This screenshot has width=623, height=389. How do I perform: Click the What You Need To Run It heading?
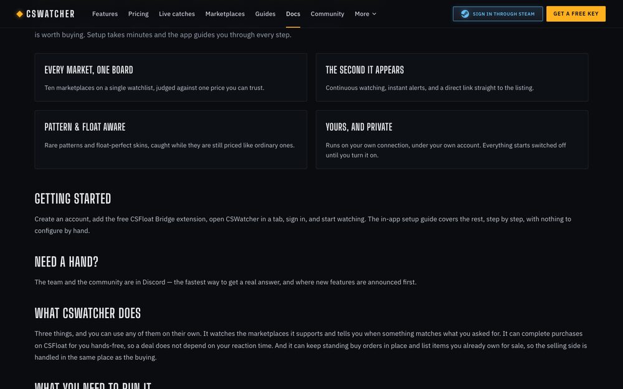point(93,385)
